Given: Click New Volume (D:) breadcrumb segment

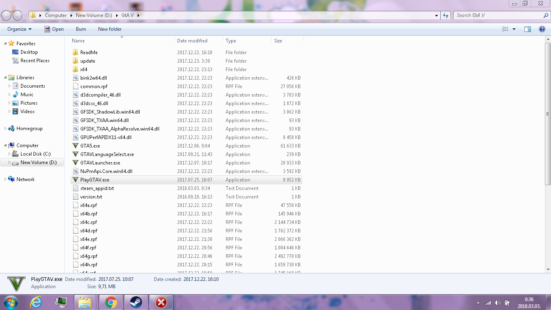Looking at the screenshot, I should click(x=94, y=15).
